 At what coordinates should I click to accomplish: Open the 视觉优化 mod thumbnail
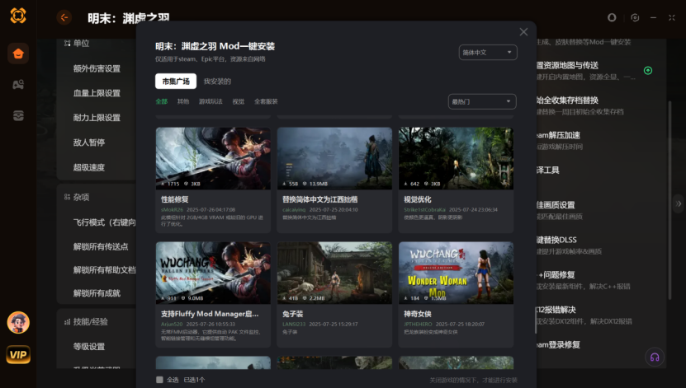click(x=456, y=158)
